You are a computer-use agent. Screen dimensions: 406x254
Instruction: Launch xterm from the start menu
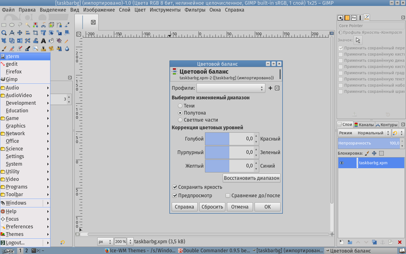point(25,56)
